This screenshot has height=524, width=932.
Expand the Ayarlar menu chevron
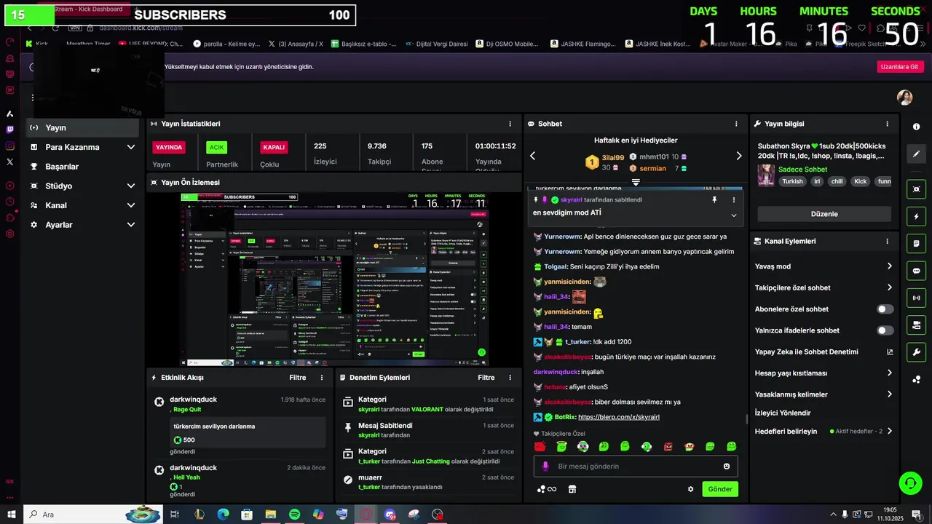tap(131, 225)
